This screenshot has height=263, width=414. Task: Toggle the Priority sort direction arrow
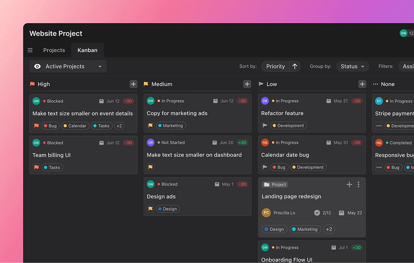[295, 66]
